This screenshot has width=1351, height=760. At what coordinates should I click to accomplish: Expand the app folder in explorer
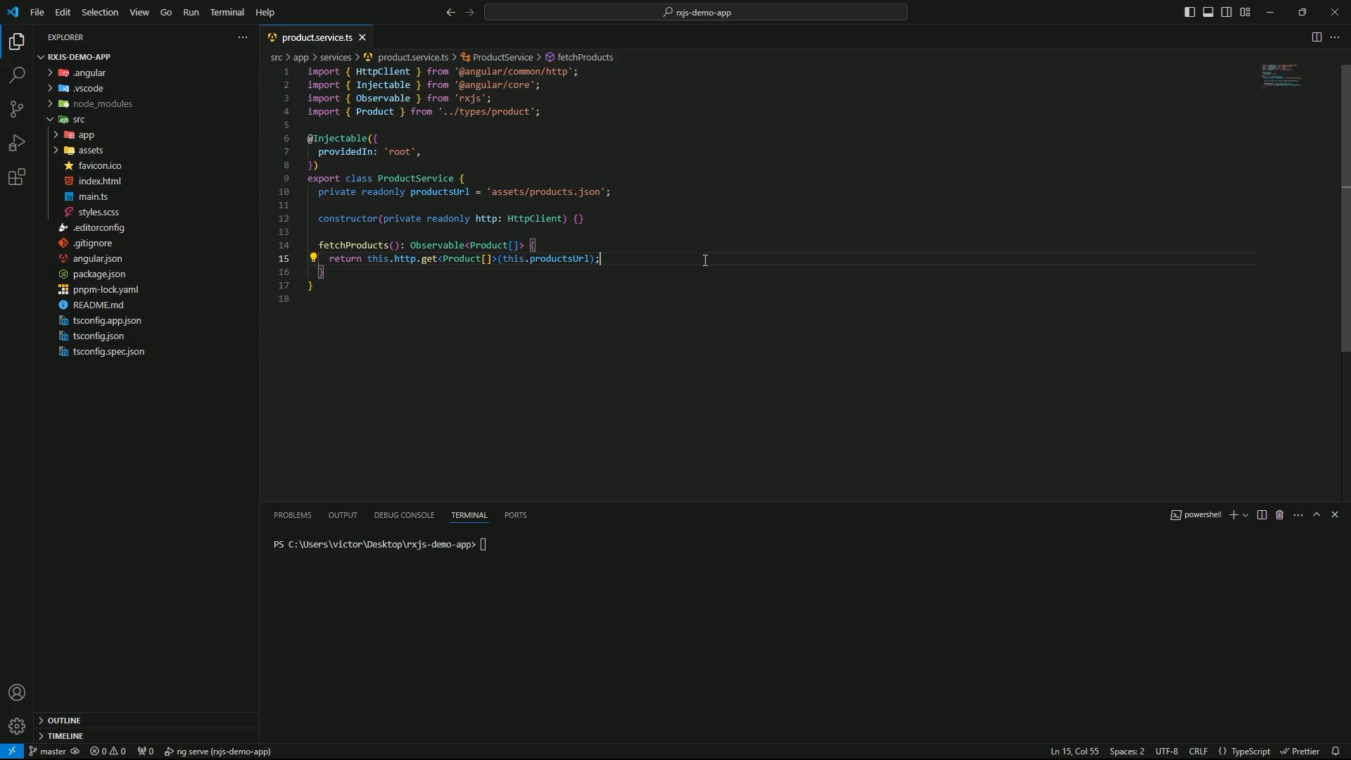tap(86, 134)
